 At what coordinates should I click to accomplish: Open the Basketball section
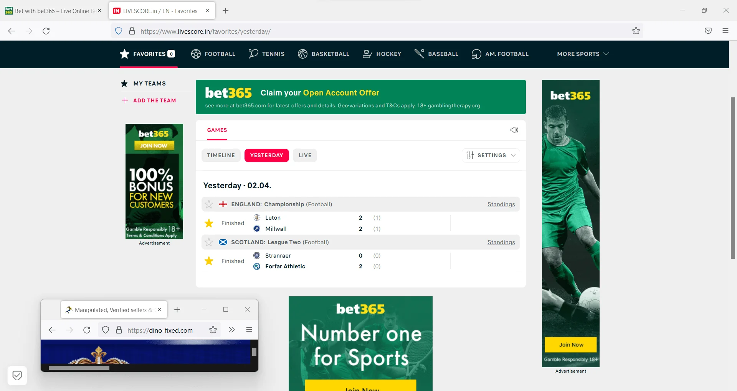click(x=324, y=54)
